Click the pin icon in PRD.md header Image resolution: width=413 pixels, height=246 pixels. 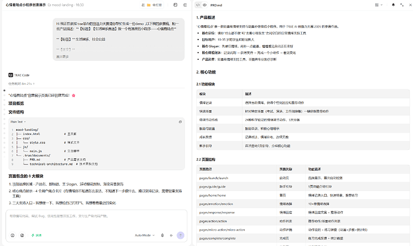pos(393,5)
